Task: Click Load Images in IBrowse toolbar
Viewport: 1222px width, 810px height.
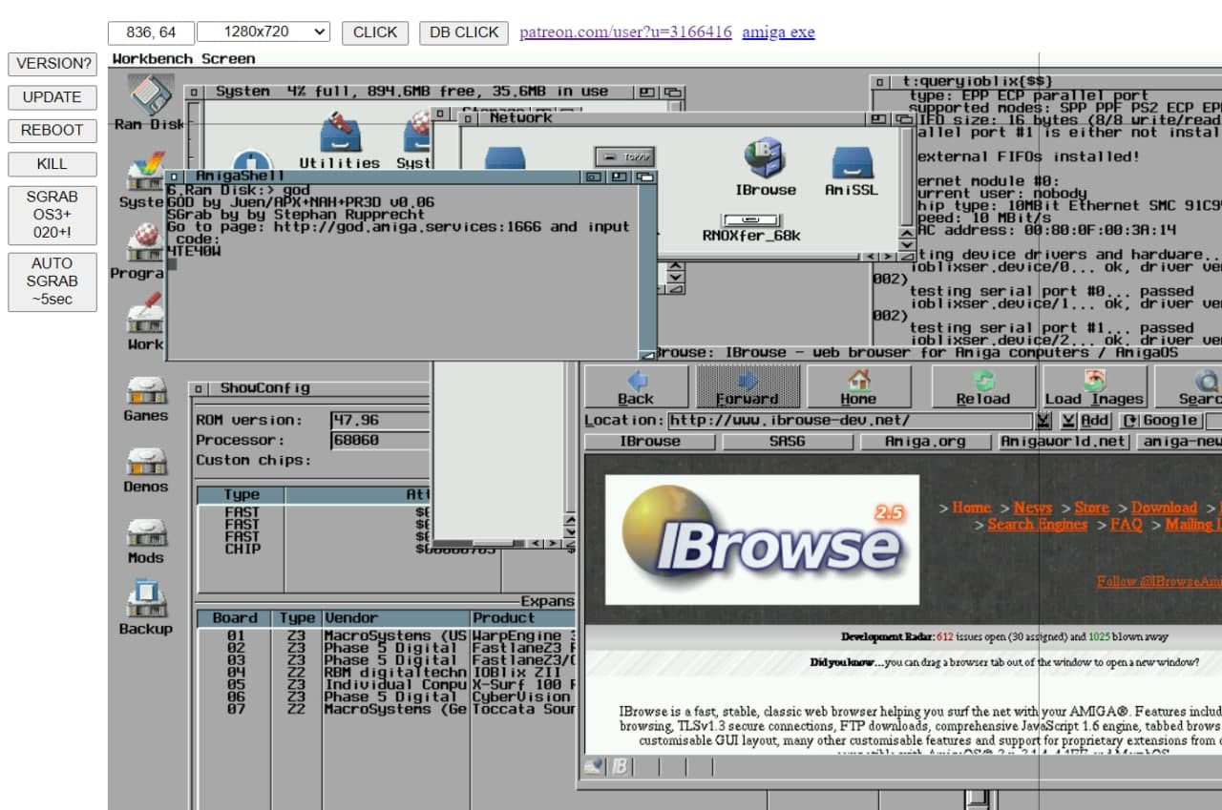Action: 1094,387
